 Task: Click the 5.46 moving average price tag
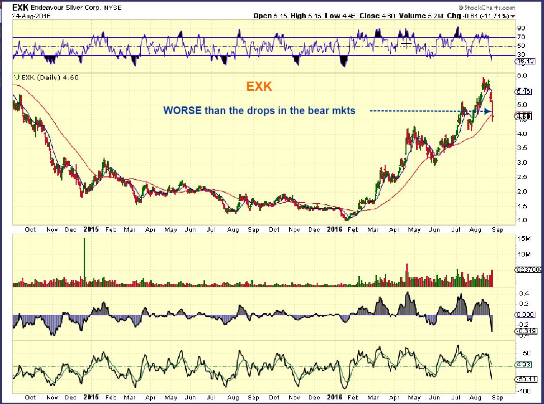coord(523,91)
